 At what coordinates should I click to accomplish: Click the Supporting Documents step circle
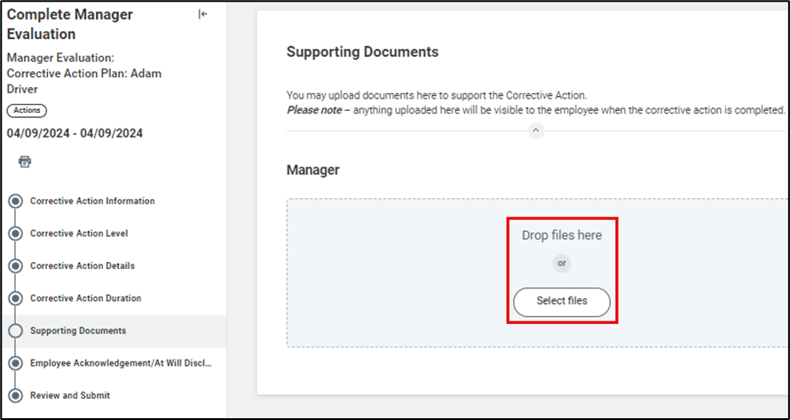pos(15,331)
